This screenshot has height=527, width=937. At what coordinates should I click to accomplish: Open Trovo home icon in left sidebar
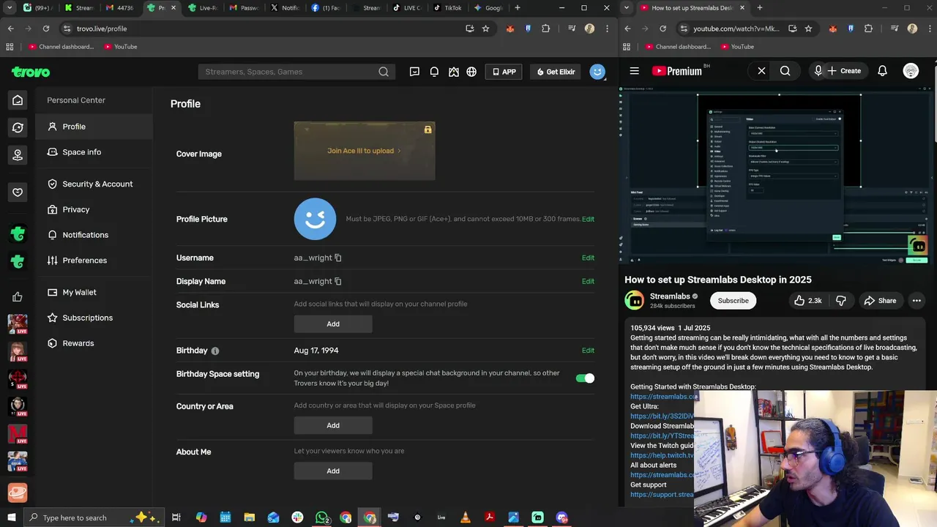[18, 100]
